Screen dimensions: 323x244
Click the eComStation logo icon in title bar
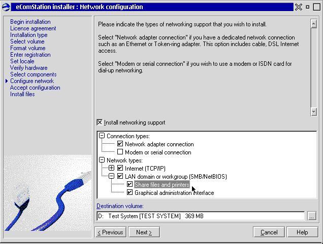6,7
